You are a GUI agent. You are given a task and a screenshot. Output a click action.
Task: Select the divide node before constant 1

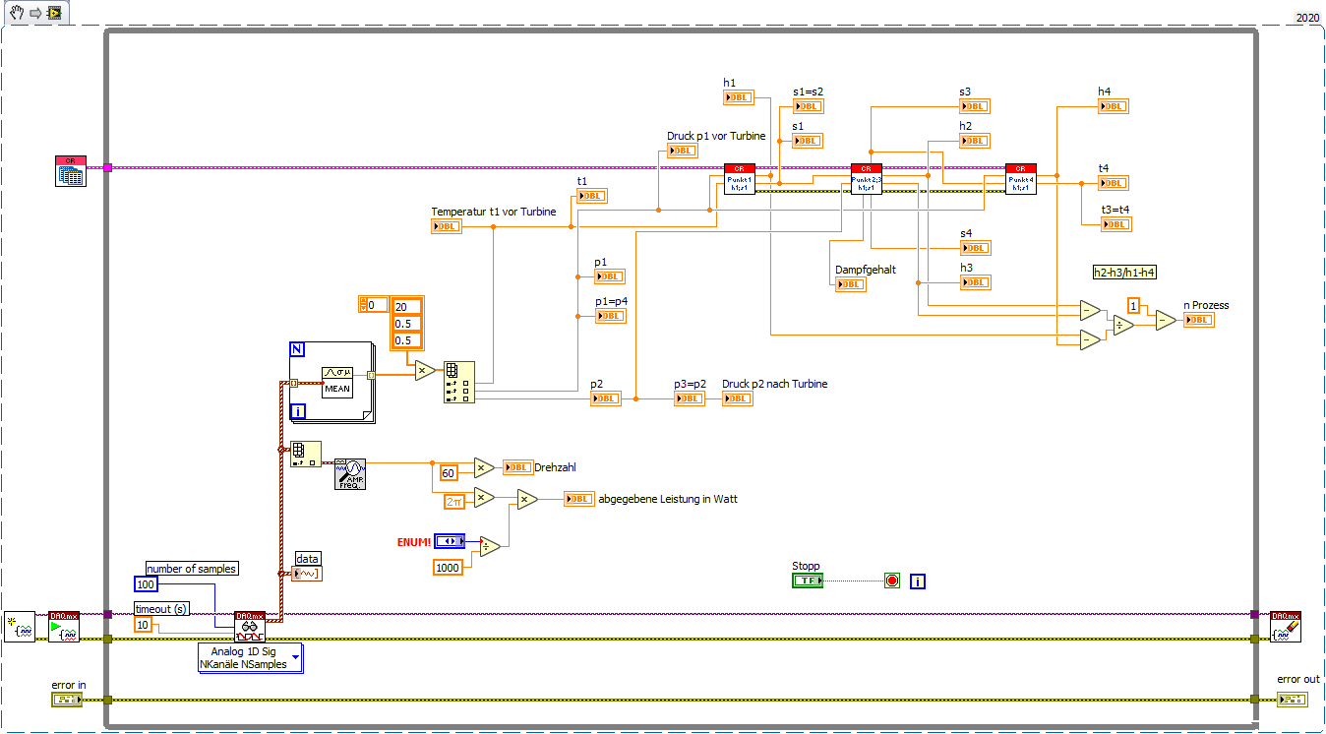pyautogui.click(x=1122, y=325)
